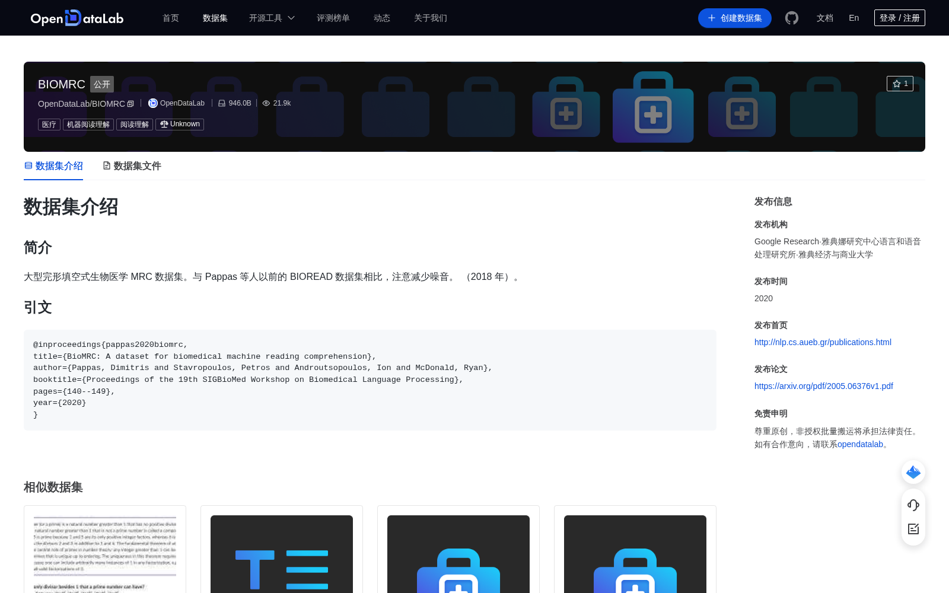Click the opendatalab contact link
Screen dimensions: 949x593
click(x=860, y=444)
